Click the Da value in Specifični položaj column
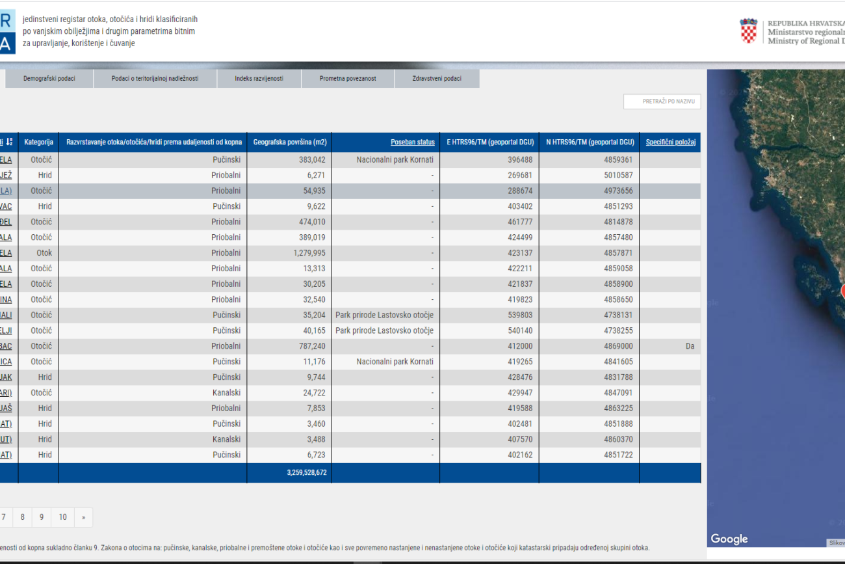 690,346
